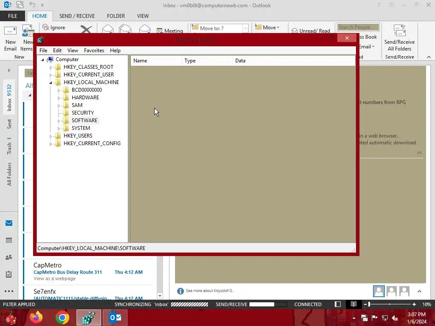Click the Name column header

click(x=156, y=61)
